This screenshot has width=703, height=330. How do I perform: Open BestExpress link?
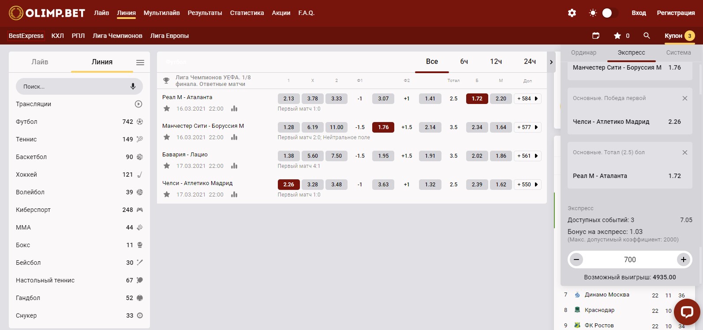tap(26, 36)
